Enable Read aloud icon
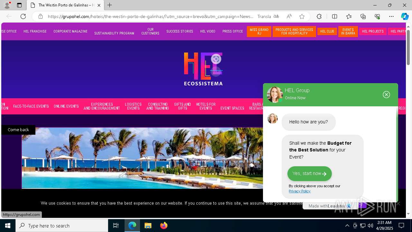Screen dimensions: 412x232 tap(289, 16)
